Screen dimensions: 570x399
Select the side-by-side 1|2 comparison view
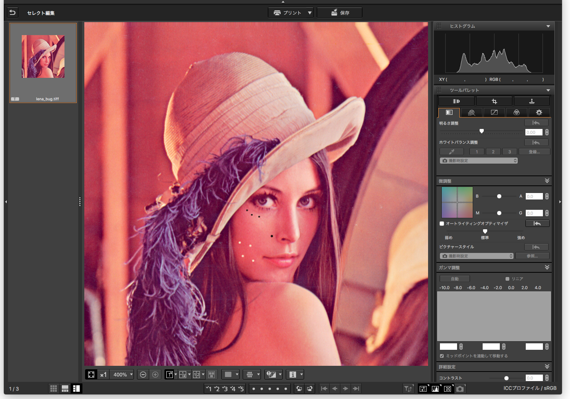(196, 375)
